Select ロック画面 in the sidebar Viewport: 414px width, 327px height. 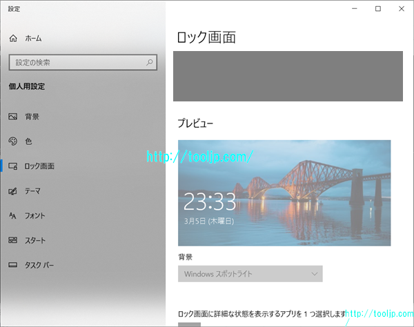(x=39, y=166)
